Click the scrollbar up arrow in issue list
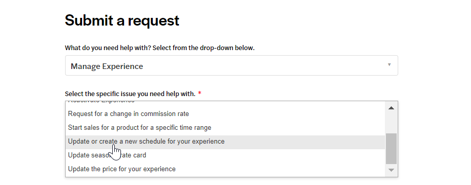Image resolution: width=471 pixels, height=185 pixels. [391, 108]
